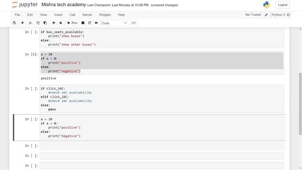Click the scrollbar up arrow
This screenshot has width=302, height=170.
300,29
